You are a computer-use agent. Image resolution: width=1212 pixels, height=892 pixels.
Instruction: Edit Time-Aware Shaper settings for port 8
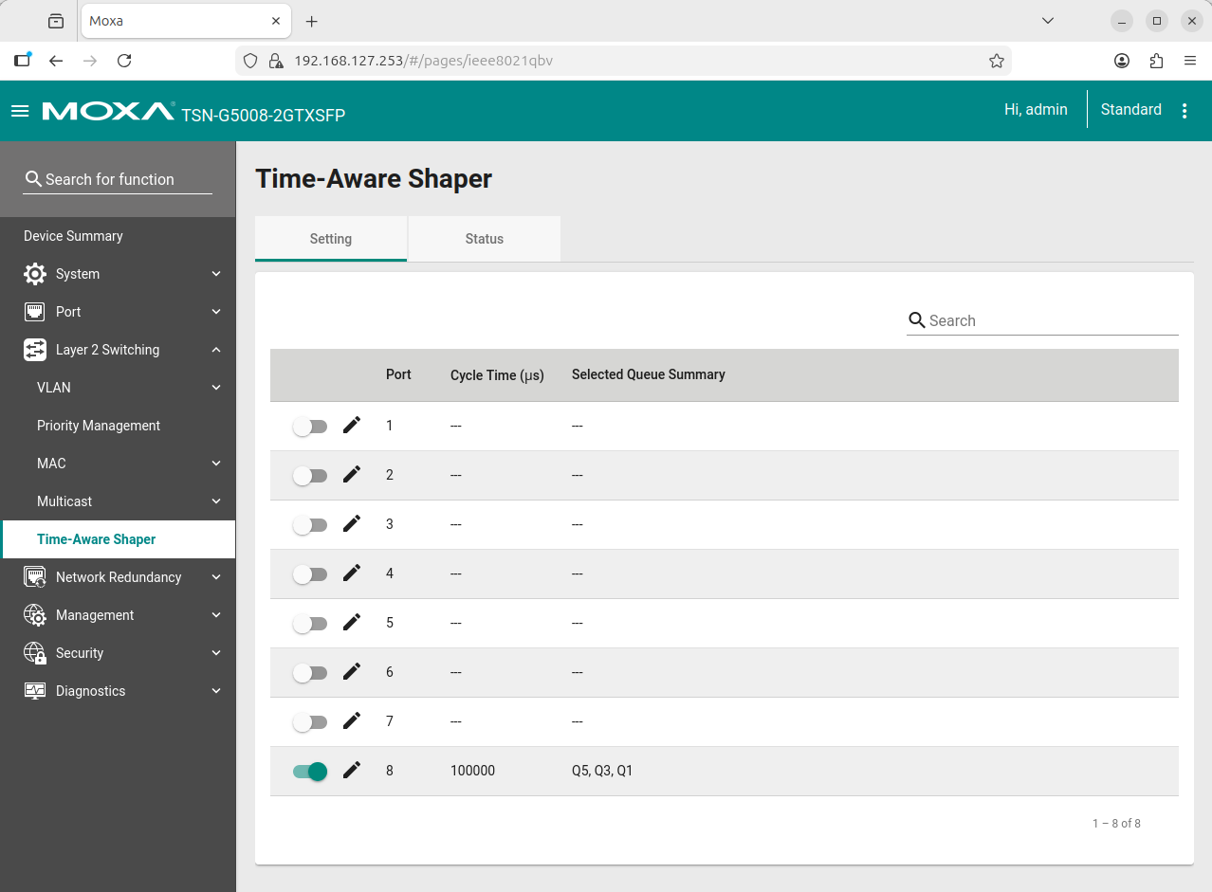coord(351,770)
